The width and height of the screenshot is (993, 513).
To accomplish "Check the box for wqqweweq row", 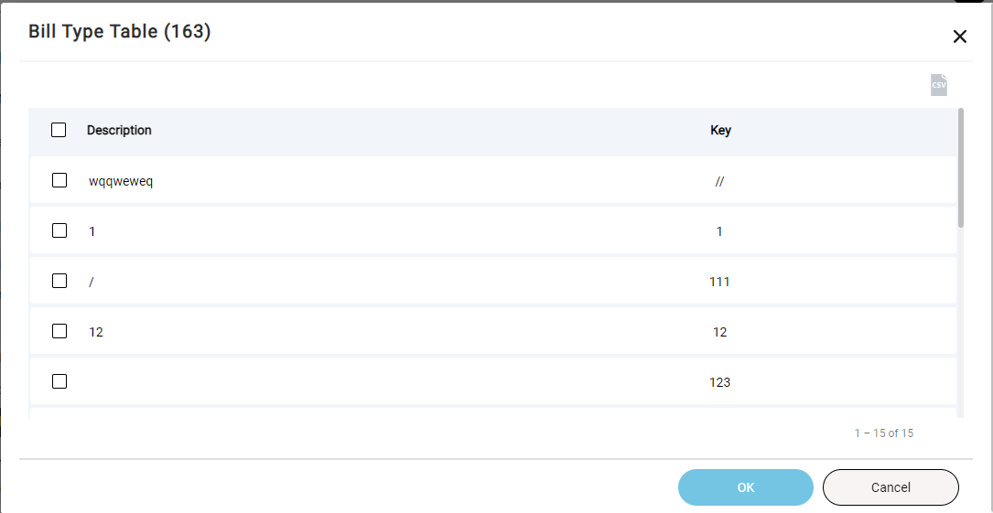I will coord(59,180).
